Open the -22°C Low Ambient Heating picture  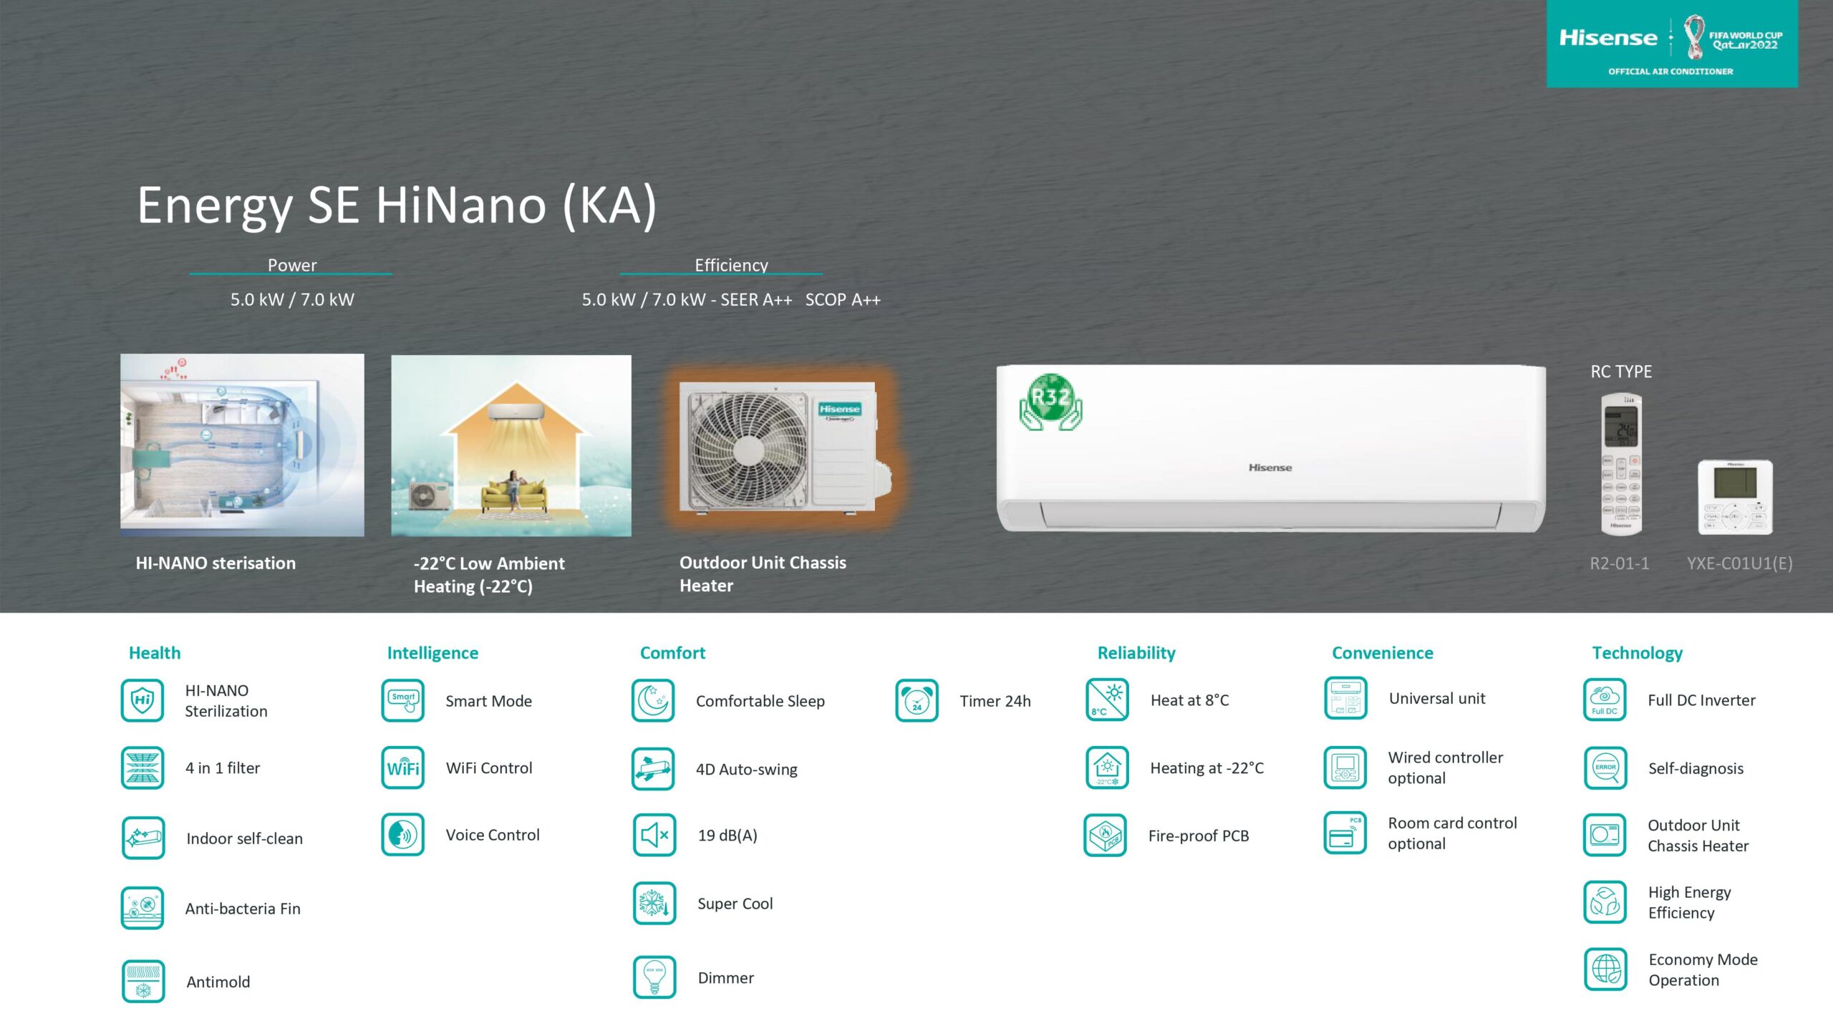[x=511, y=445]
